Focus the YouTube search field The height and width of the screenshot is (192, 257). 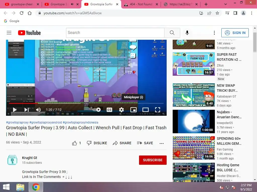coord(115,33)
